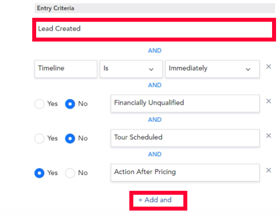The height and width of the screenshot is (216, 280).
Task: Select Yes for Financially Unqualified
Action: [x=40, y=104]
